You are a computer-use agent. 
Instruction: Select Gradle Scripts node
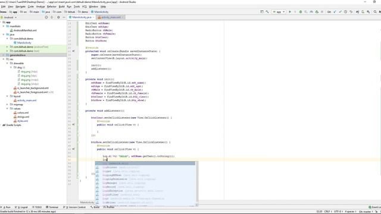12,125
